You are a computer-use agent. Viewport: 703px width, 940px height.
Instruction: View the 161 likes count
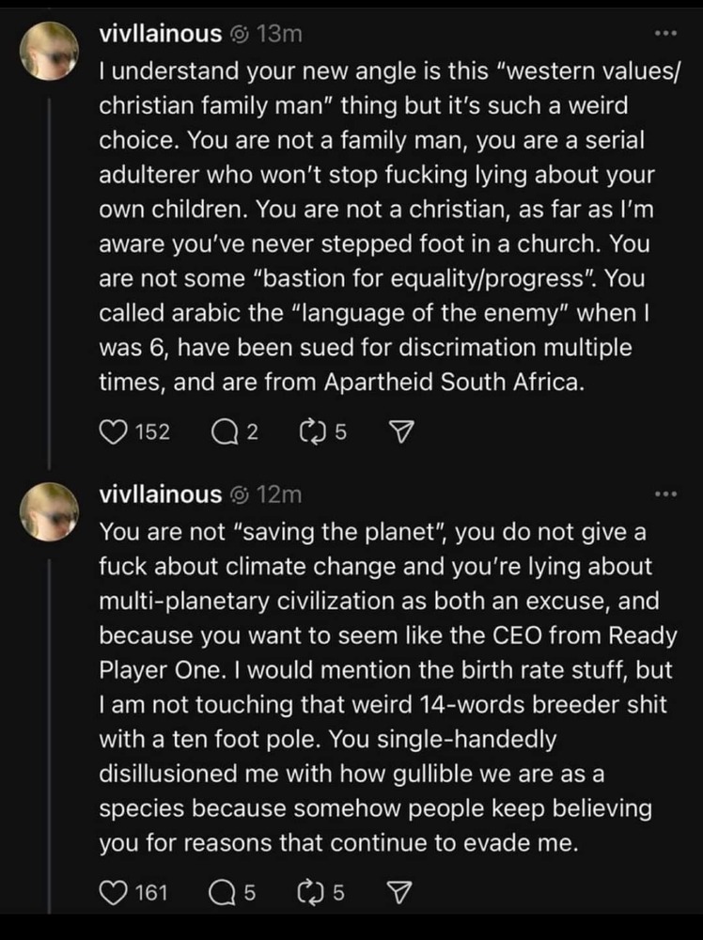pyautogui.click(x=151, y=893)
